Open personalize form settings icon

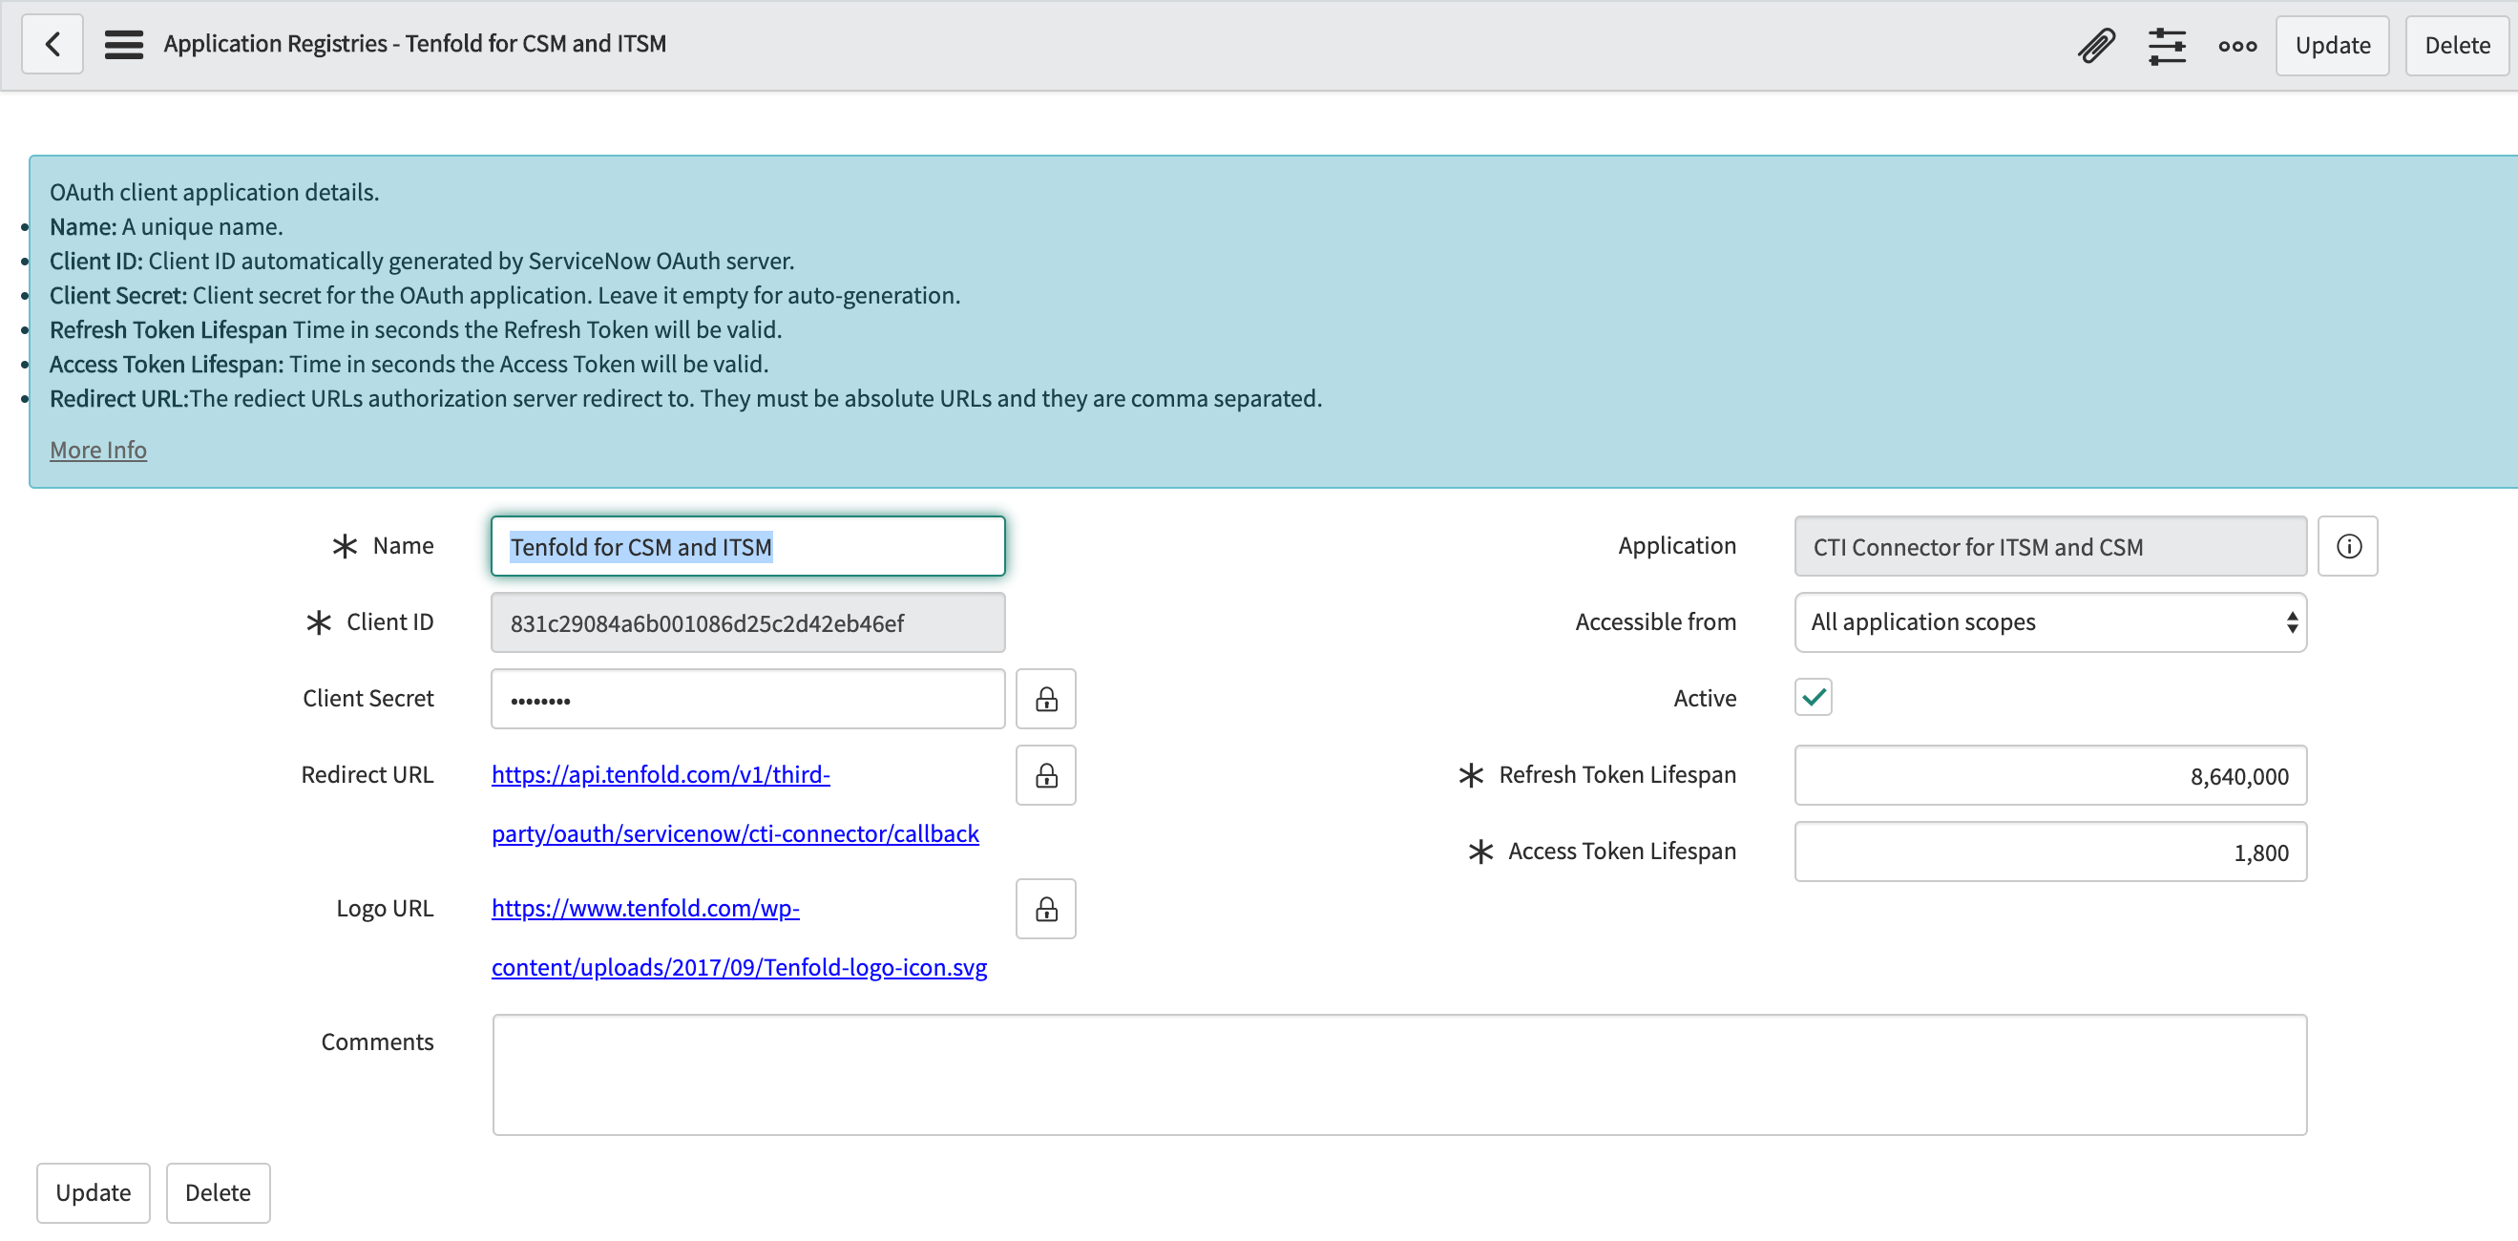pos(2167,45)
